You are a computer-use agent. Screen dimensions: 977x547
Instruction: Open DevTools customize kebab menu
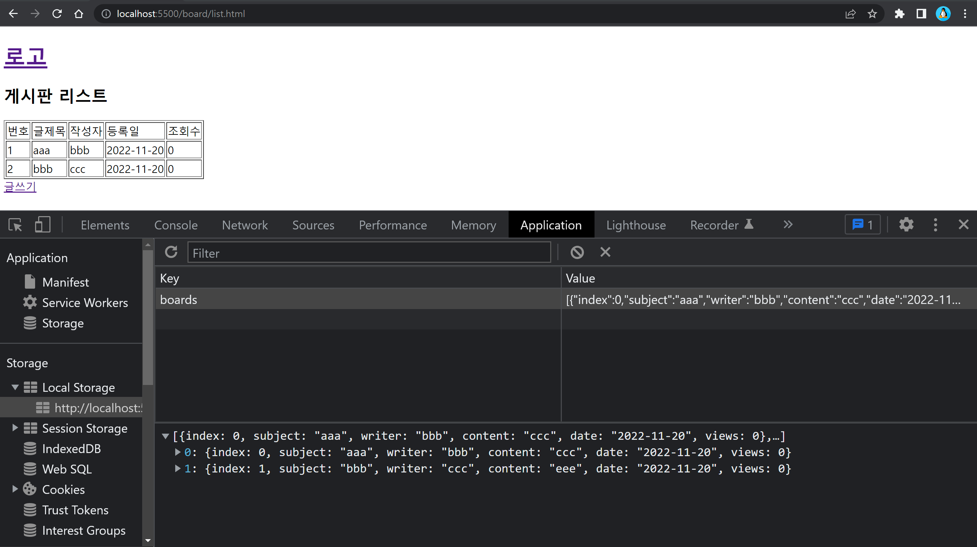tap(935, 225)
